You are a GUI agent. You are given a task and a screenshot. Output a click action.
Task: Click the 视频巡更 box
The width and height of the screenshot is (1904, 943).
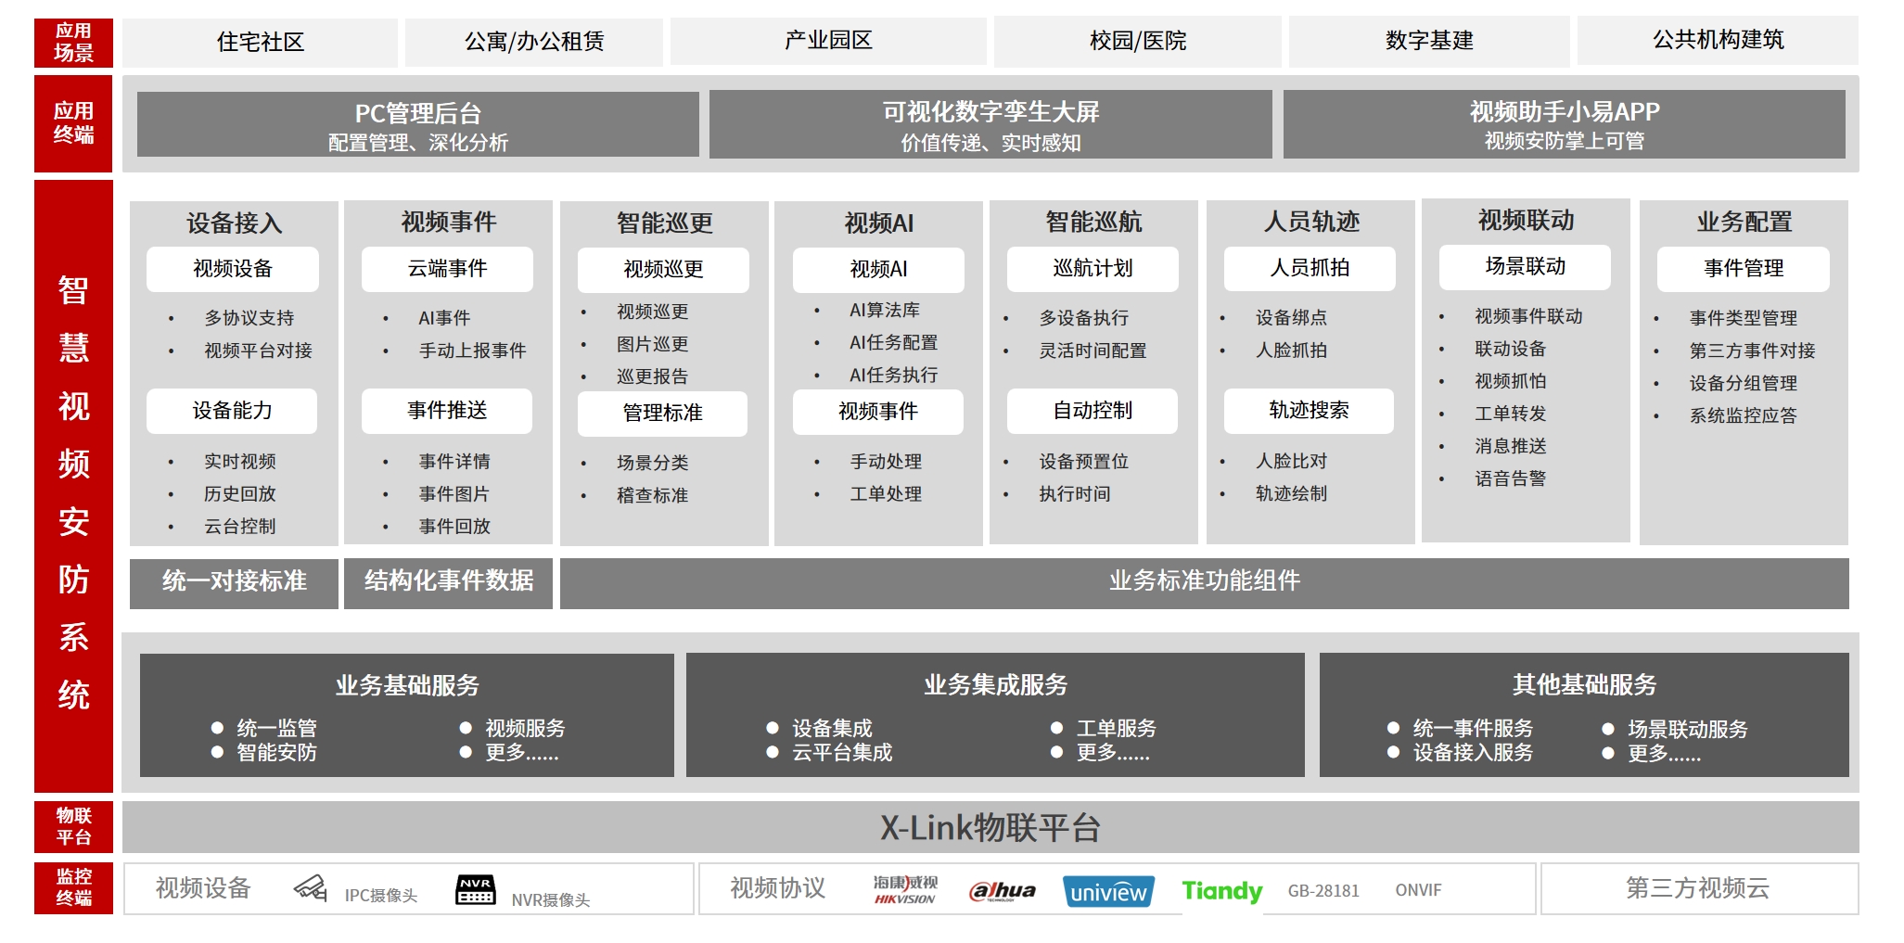663,270
